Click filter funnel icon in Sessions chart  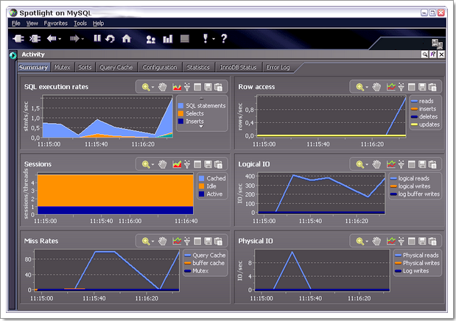pos(187,164)
